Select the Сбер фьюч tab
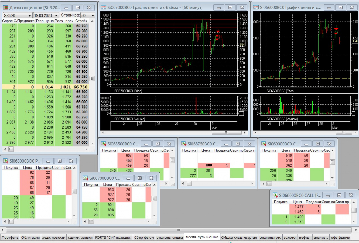Screen dimensions: 359x243 144,237
